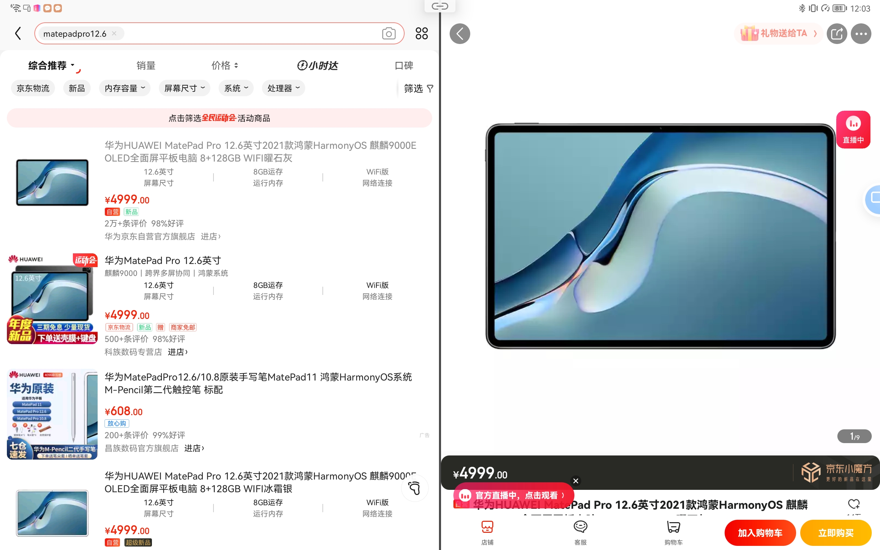Click 加入购物车 button on product panel
This screenshot has width=880, height=550.
pos(760,532)
